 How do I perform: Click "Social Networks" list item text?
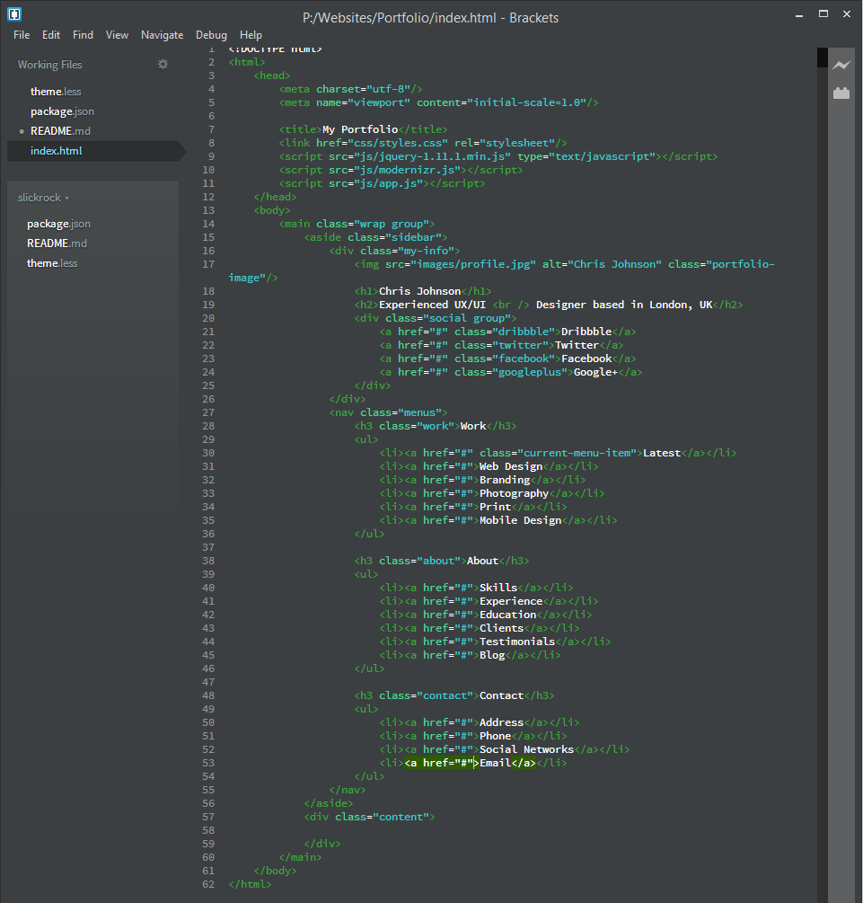[x=527, y=749]
